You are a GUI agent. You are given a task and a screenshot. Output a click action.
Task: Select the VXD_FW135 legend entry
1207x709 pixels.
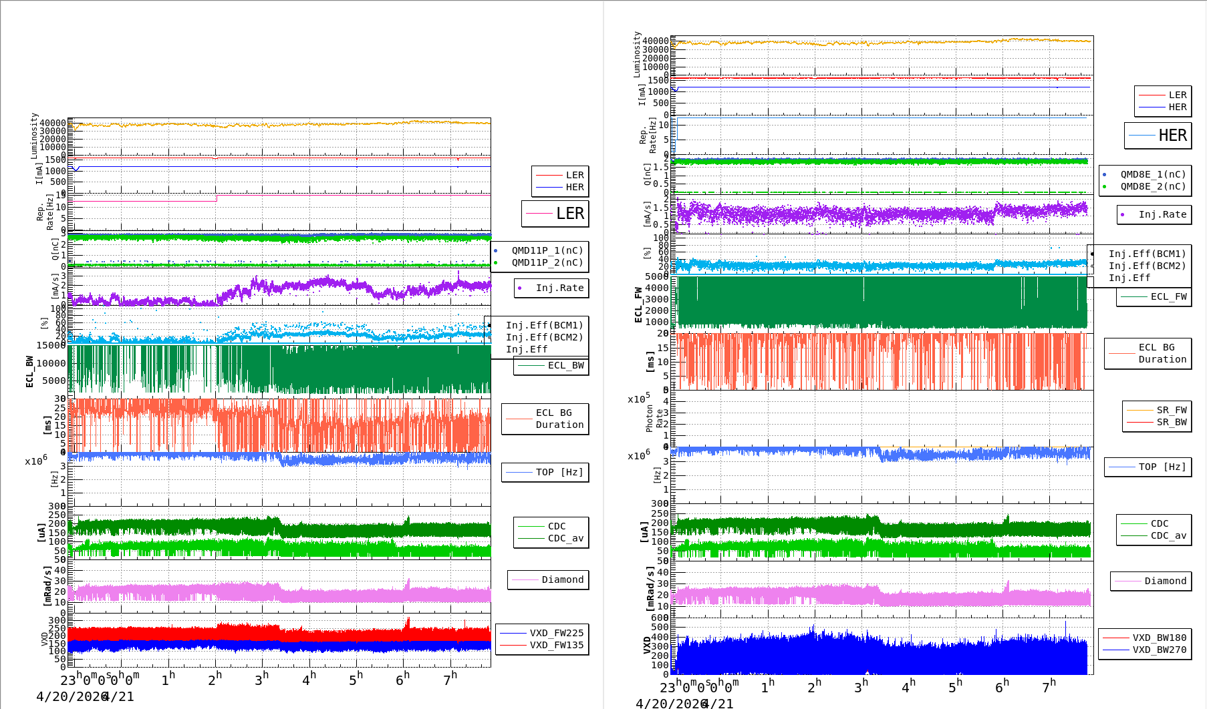point(542,646)
